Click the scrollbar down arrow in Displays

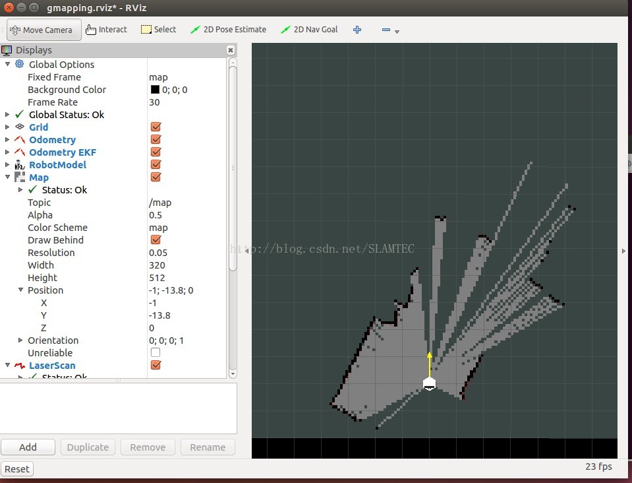233,373
